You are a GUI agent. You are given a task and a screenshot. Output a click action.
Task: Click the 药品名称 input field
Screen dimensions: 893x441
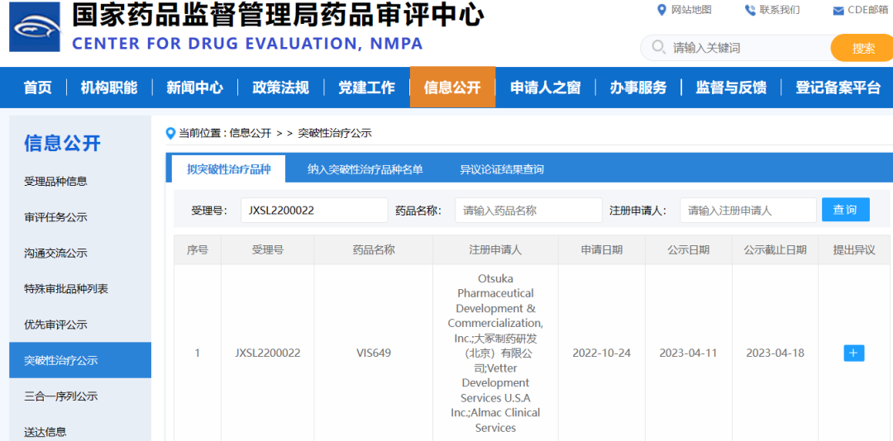(528, 211)
